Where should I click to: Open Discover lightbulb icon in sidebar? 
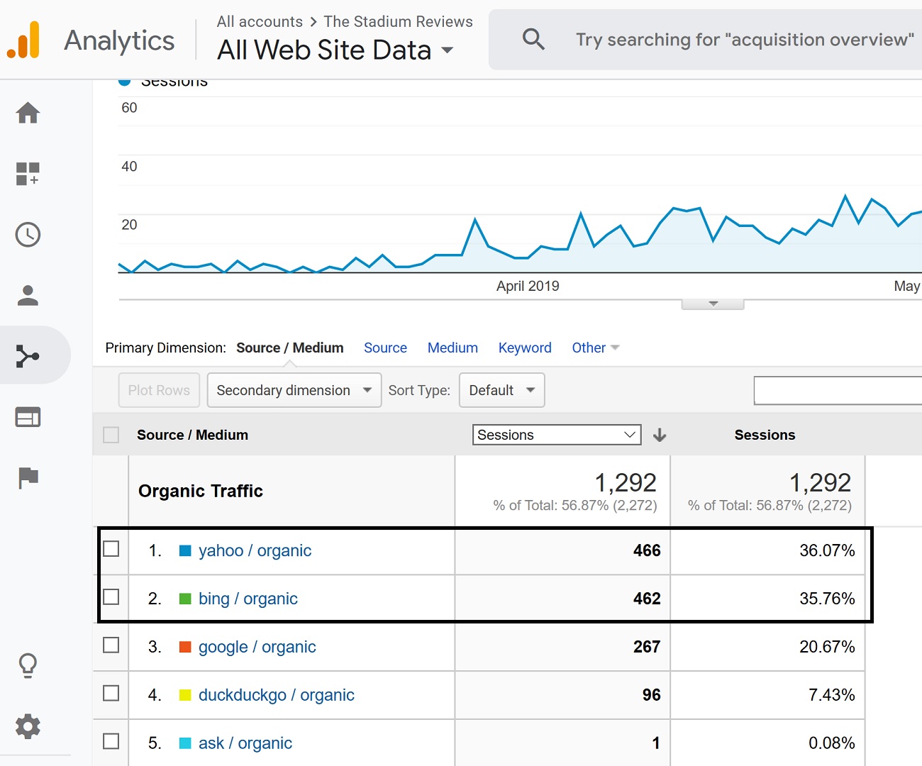28,665
